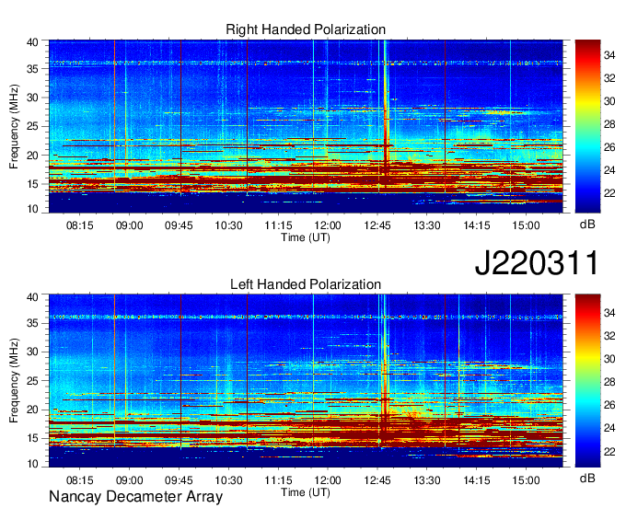Click inside the Left Handed Polarization spectrogram
Screen dimensions: 626x508
point(306,381)
